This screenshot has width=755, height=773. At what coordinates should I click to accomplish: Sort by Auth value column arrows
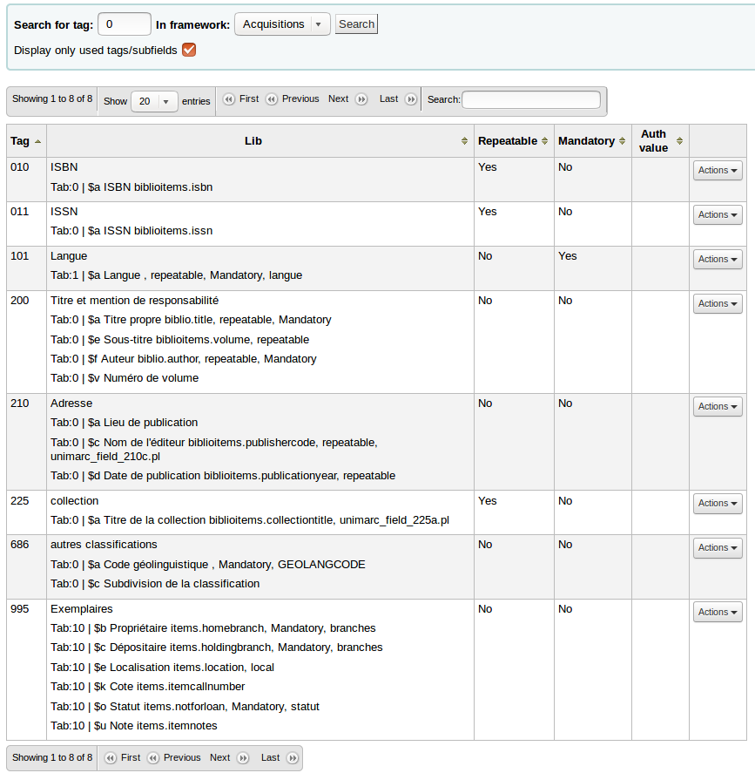tap(679, 141)
